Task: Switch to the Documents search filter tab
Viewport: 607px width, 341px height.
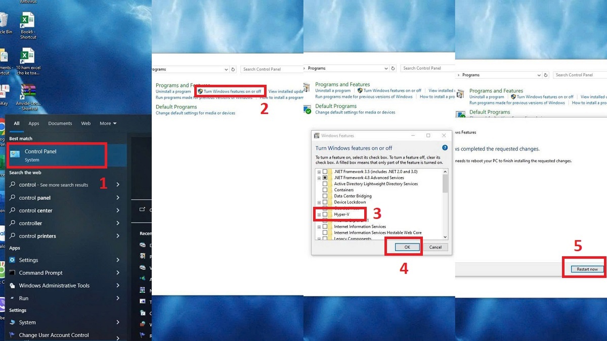Action: [x=60, y=123]
